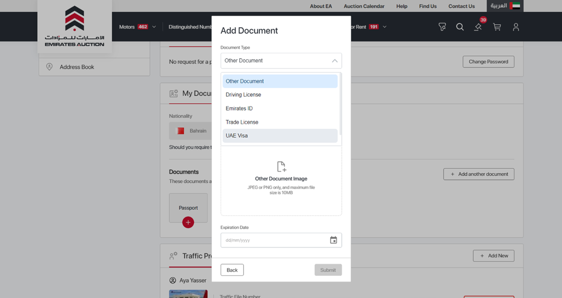Expand the Motors menu chevron
562x298 pixels.
tap(154, 27)
